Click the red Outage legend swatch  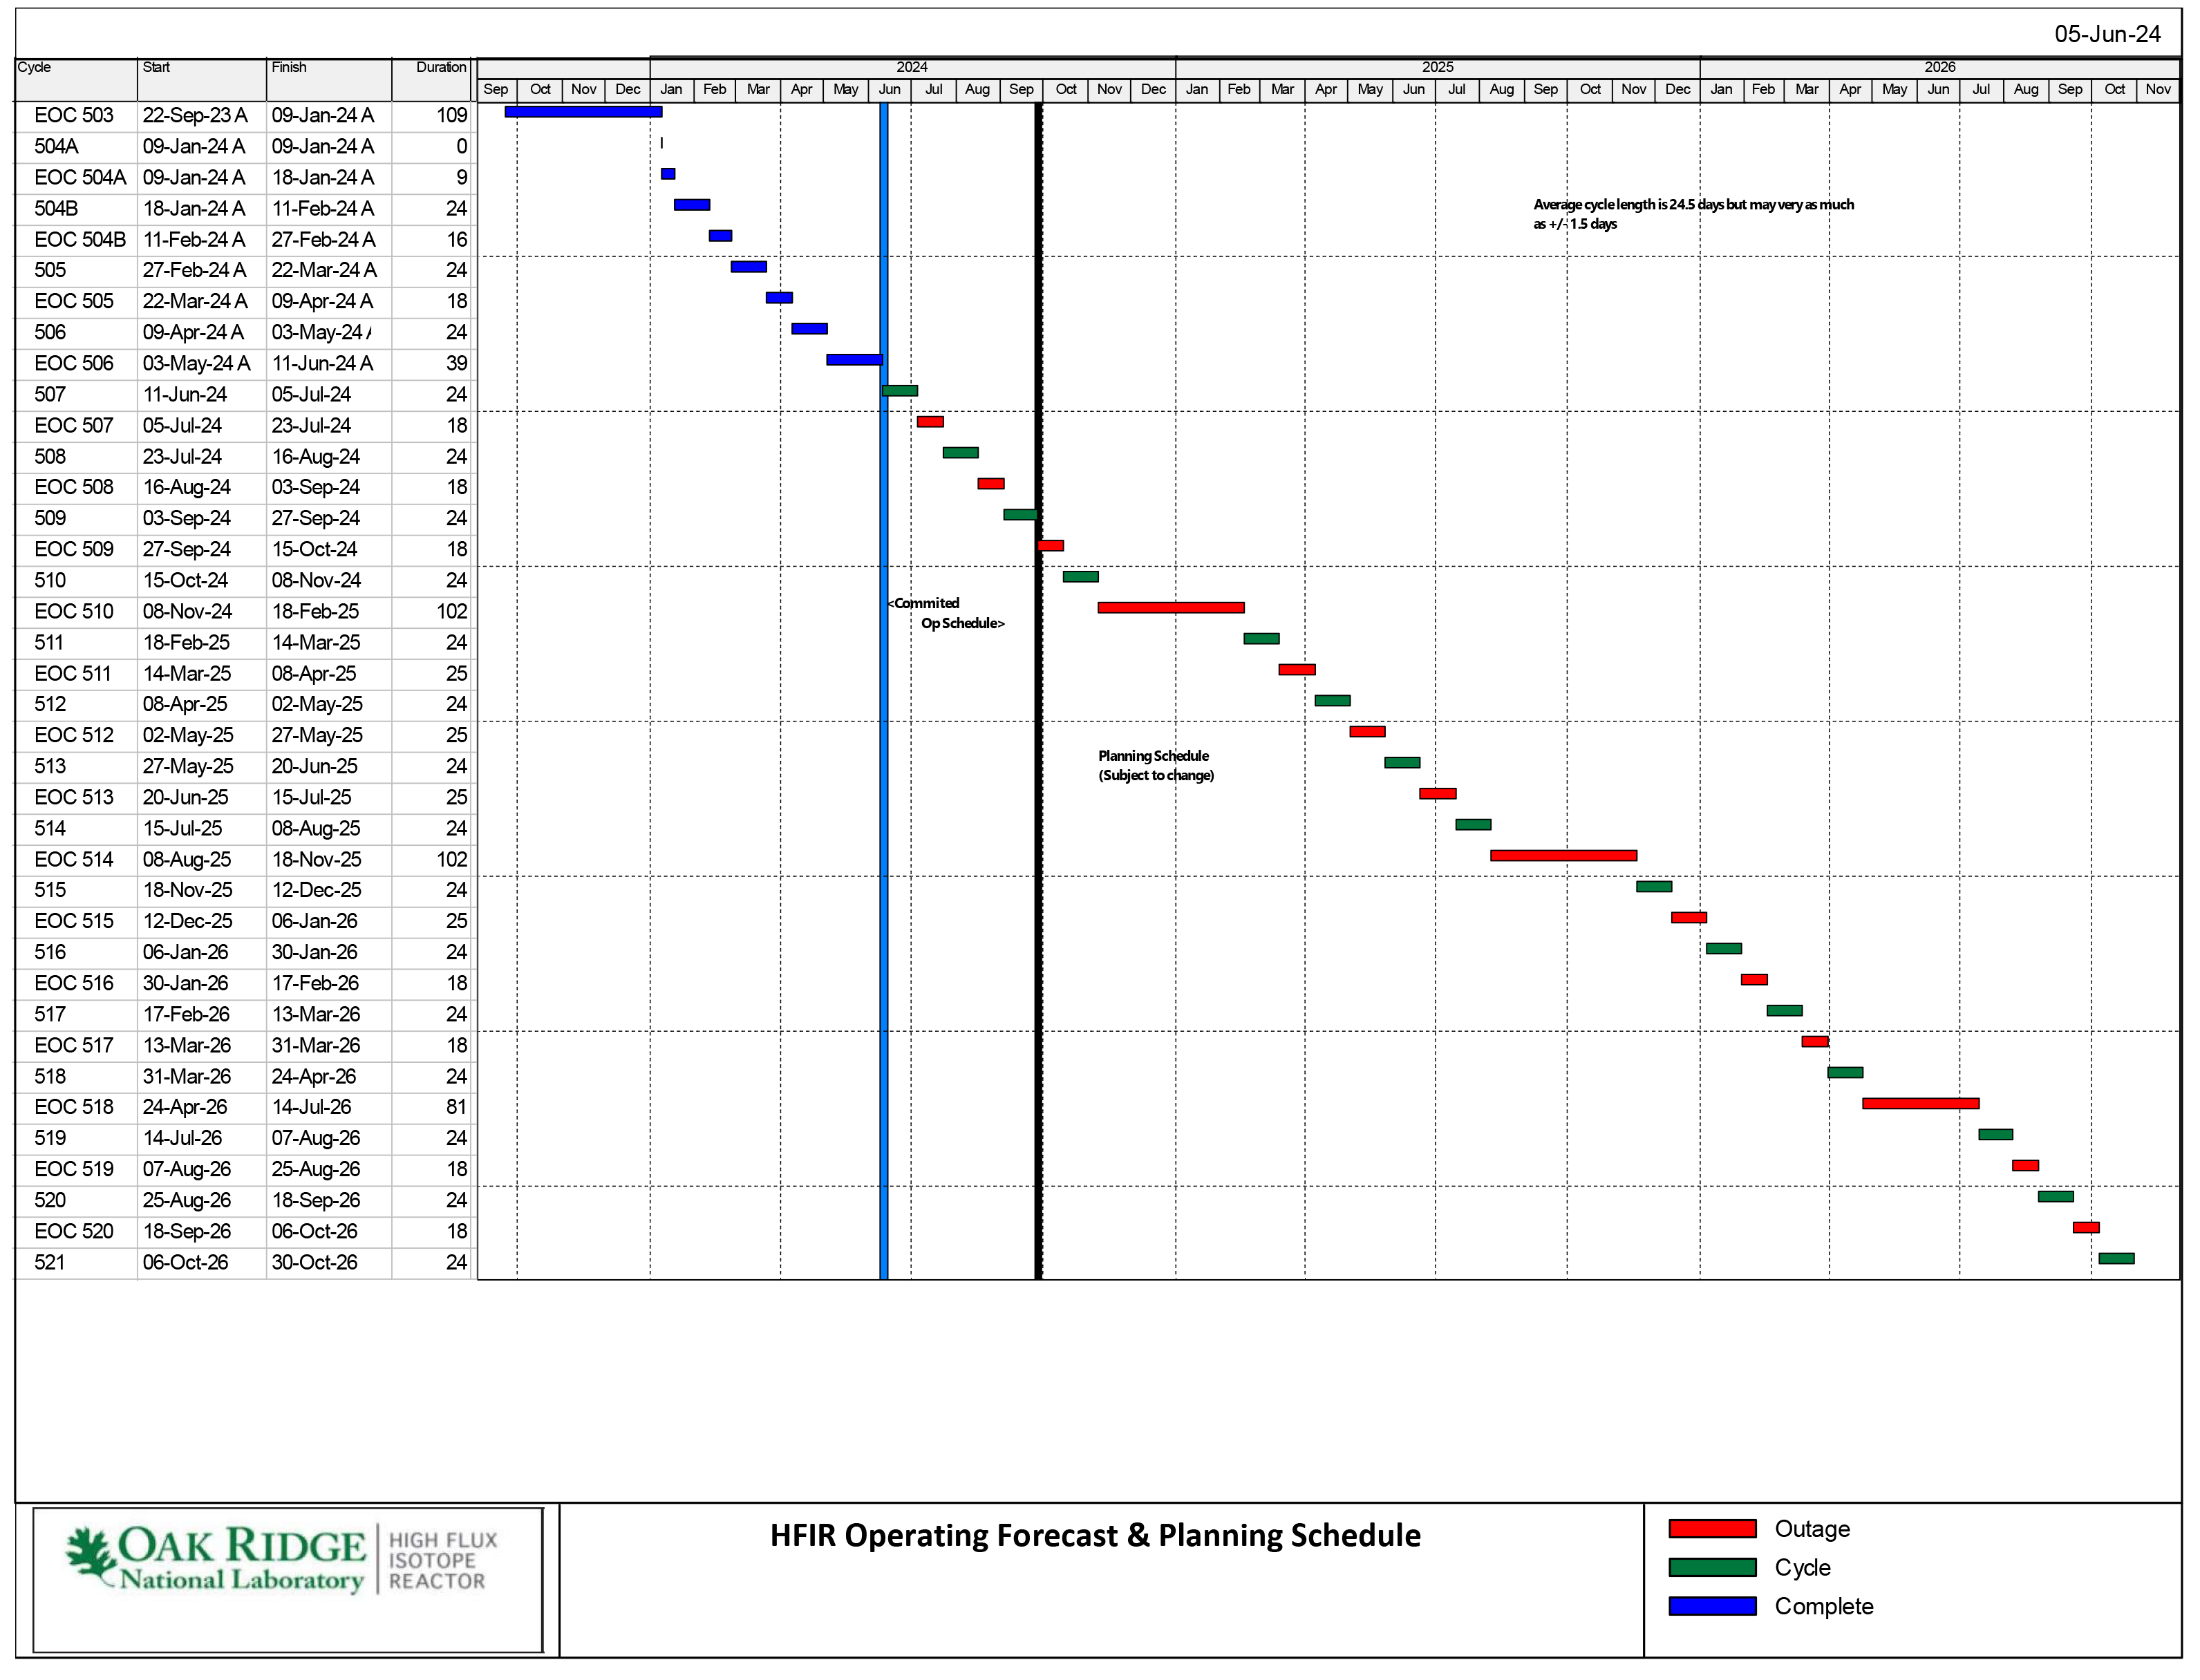click(x=1712, y=1529)
